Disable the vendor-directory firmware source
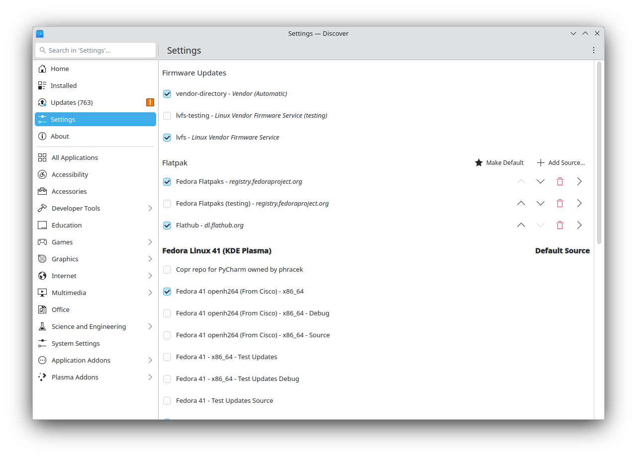The height and width of the screenshot is (458, 637). point(167,93)
